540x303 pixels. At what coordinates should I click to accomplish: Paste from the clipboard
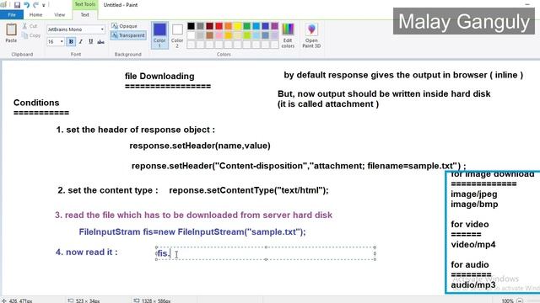(x=11, y=33)
